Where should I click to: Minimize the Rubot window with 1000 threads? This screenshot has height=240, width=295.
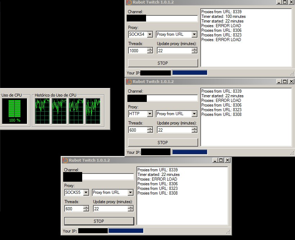click(x=279, y=3)
